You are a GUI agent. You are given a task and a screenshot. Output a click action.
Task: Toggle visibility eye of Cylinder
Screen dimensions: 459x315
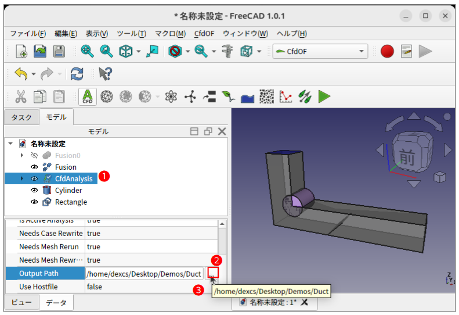34,190
